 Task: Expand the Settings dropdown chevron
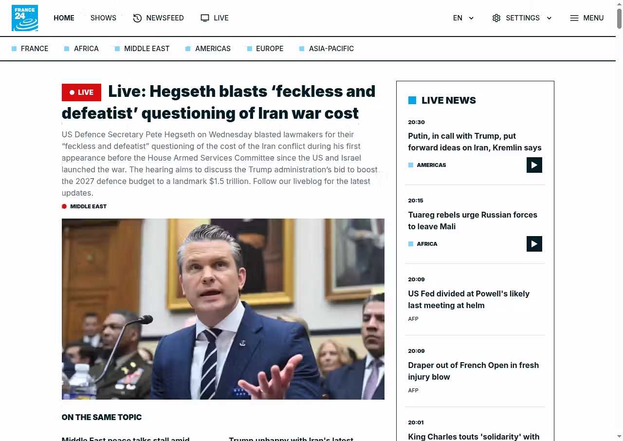[549, 18]
